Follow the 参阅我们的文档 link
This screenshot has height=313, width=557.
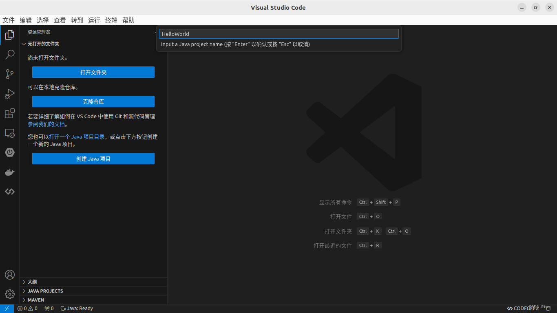(46, 124)
